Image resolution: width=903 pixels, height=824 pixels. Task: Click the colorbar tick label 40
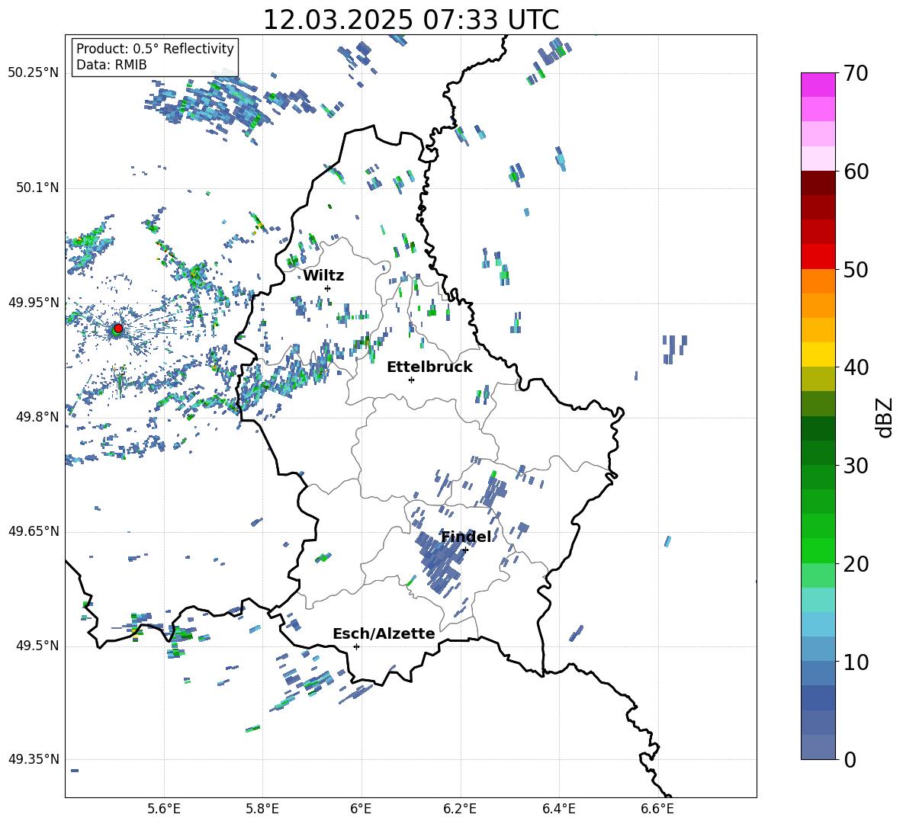[x=856, y=367]
